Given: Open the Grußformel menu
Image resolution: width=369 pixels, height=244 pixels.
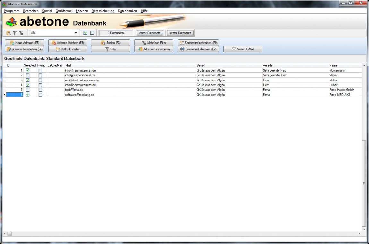Looking at the screenshot, I should 64,11.
